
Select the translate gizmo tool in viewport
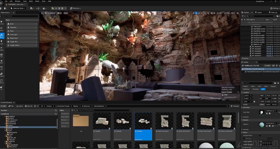tap(196, 13)
